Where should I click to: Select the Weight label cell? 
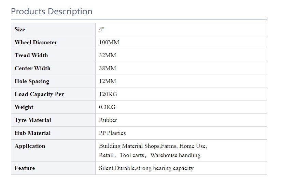point(53,107)
